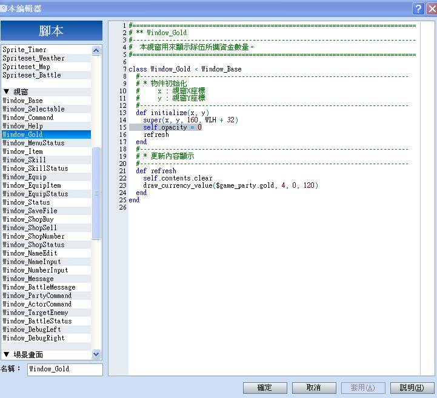Click the draw_currency_value code line
The height and width of the screenshot is (398, 437).
tap(230, 185)
